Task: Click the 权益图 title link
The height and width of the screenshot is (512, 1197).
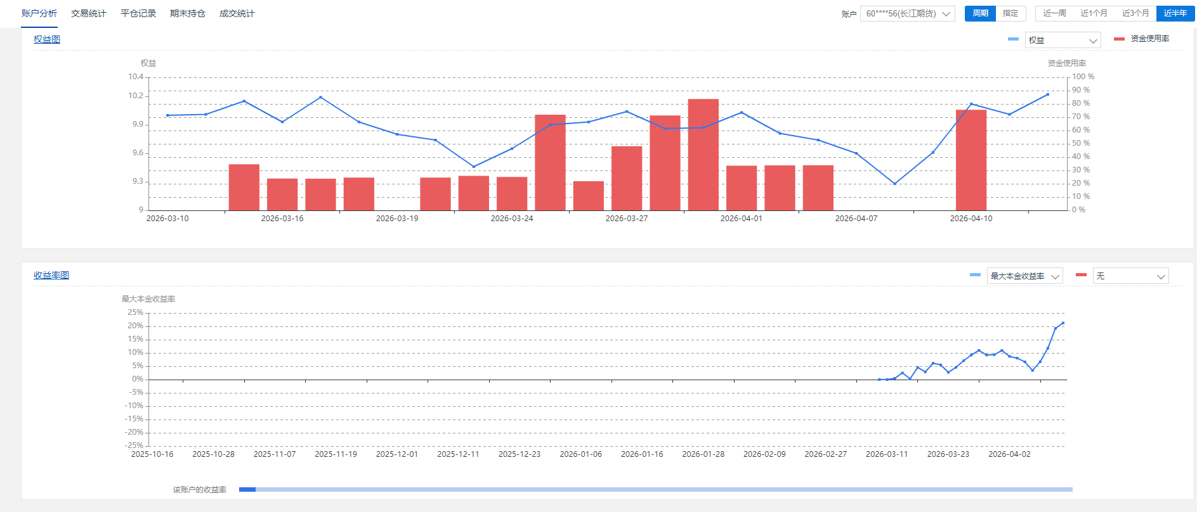Action: tap(47, 39)
